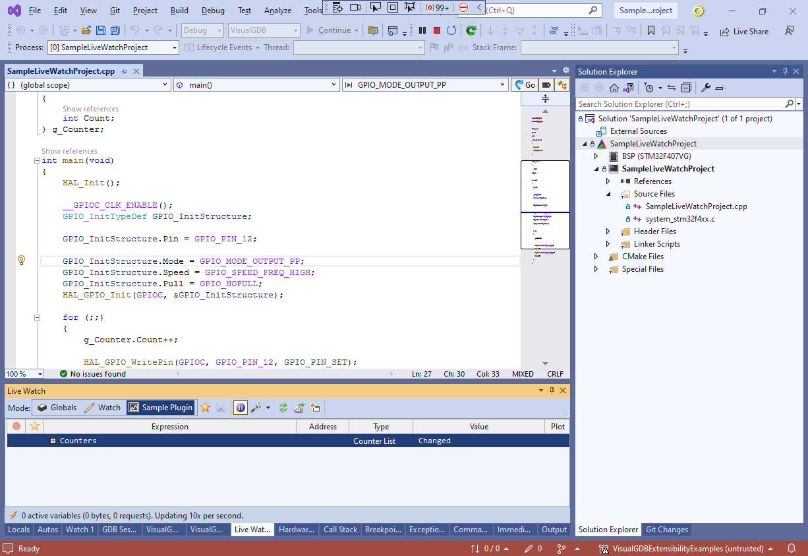Click the No issues found indicator
Viewport: 808px width, 556px height.
[x=92, y=374]
